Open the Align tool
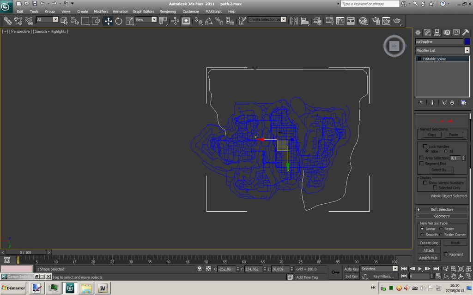Screen dimensions: 473x295 point(305,21)
